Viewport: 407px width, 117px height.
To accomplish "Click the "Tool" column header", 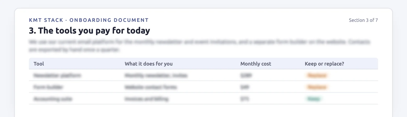I will pyautogui.click(x=39, y=64).
